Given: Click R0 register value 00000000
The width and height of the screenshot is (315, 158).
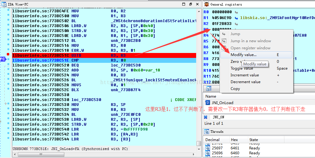Looking at the screenshot, I should click(222, 12).
